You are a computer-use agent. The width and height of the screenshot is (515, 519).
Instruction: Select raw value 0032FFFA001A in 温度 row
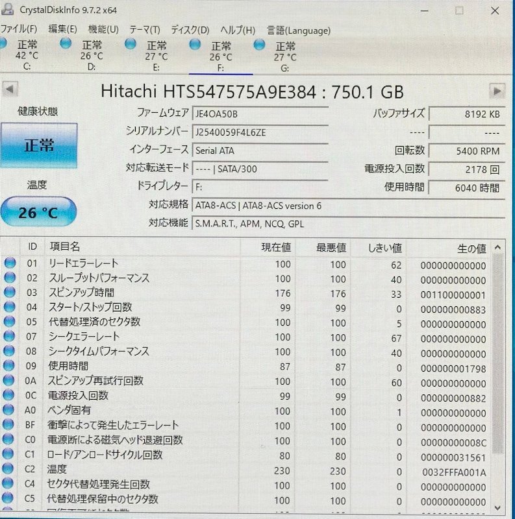[x=454, y=473]
